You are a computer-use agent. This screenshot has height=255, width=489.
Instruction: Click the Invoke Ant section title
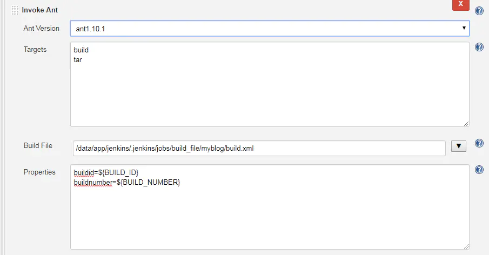[x=39, y=10]
